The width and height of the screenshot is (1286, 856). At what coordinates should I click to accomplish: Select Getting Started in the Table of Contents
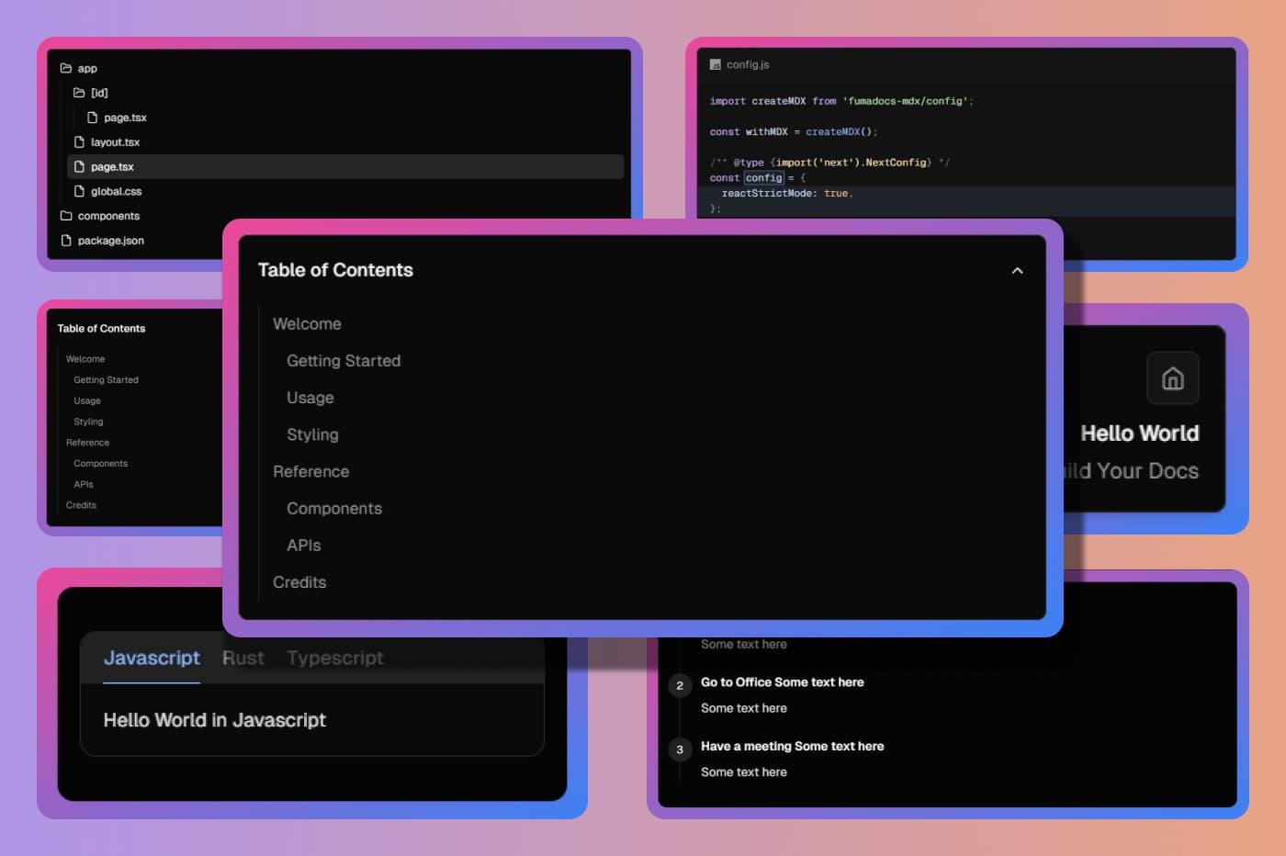coord(344,360)
